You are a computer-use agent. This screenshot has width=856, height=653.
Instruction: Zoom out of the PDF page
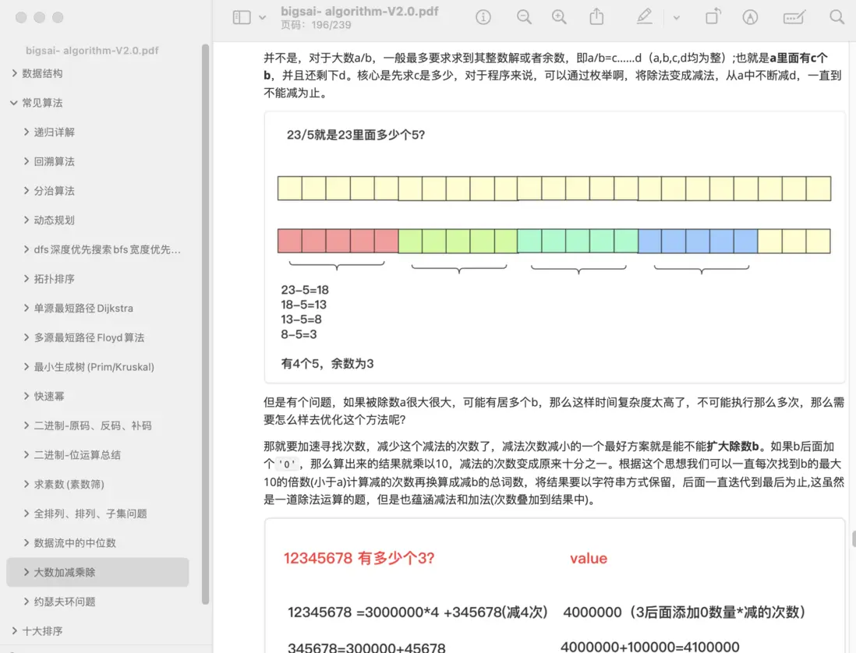click(524, 17)
